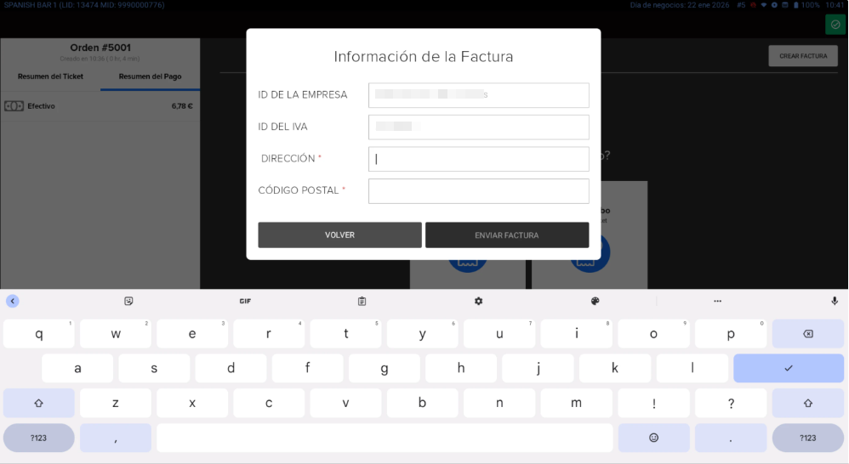Click the Día de negocios date text

(680, 5)
